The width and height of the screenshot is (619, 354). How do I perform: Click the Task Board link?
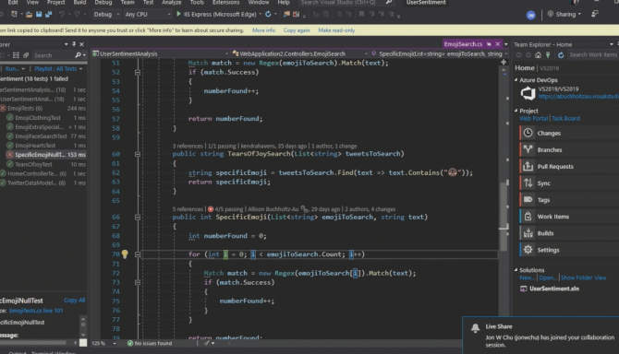565,118
